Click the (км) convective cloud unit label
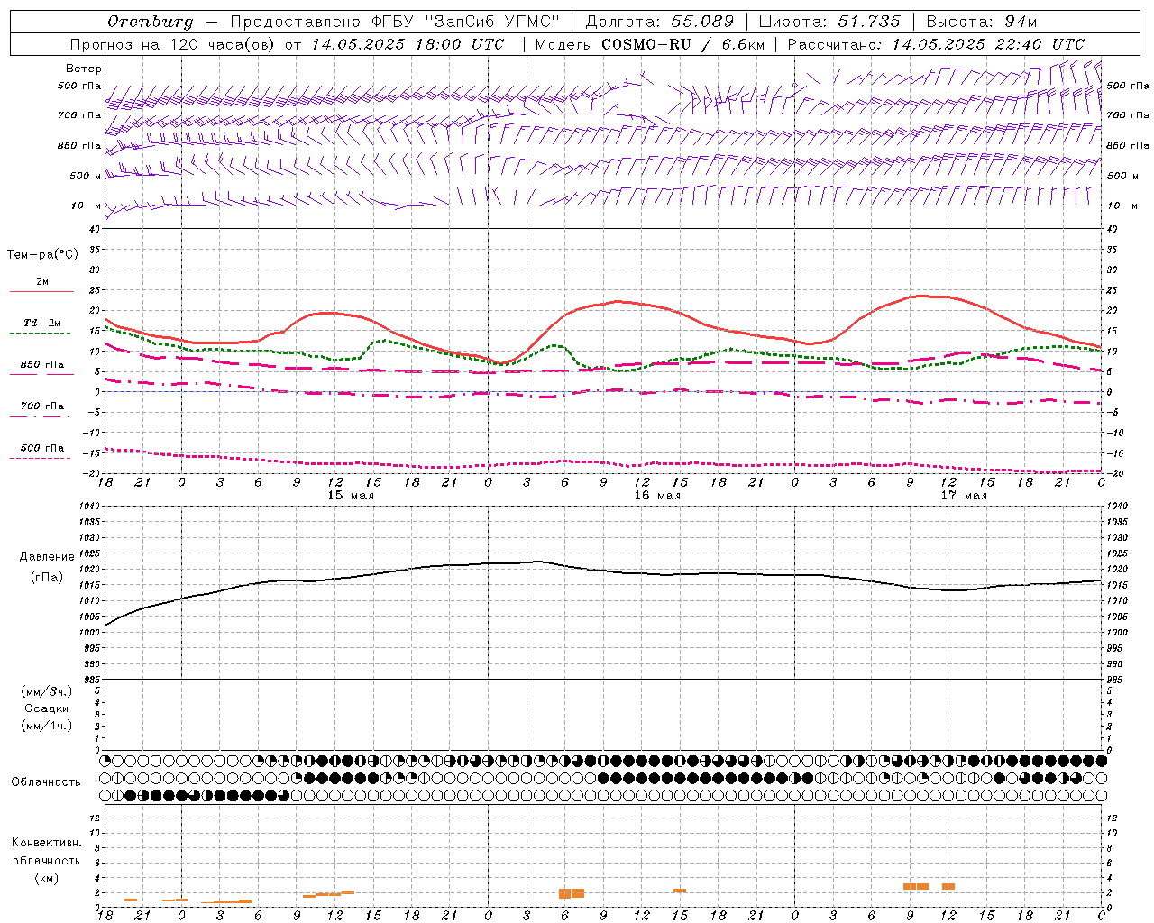Viewport: 1154px width, 923px height. [47, 878]
